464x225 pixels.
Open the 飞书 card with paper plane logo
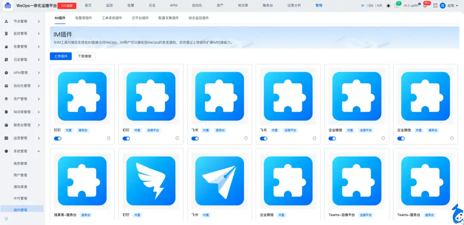click(220, 181)
